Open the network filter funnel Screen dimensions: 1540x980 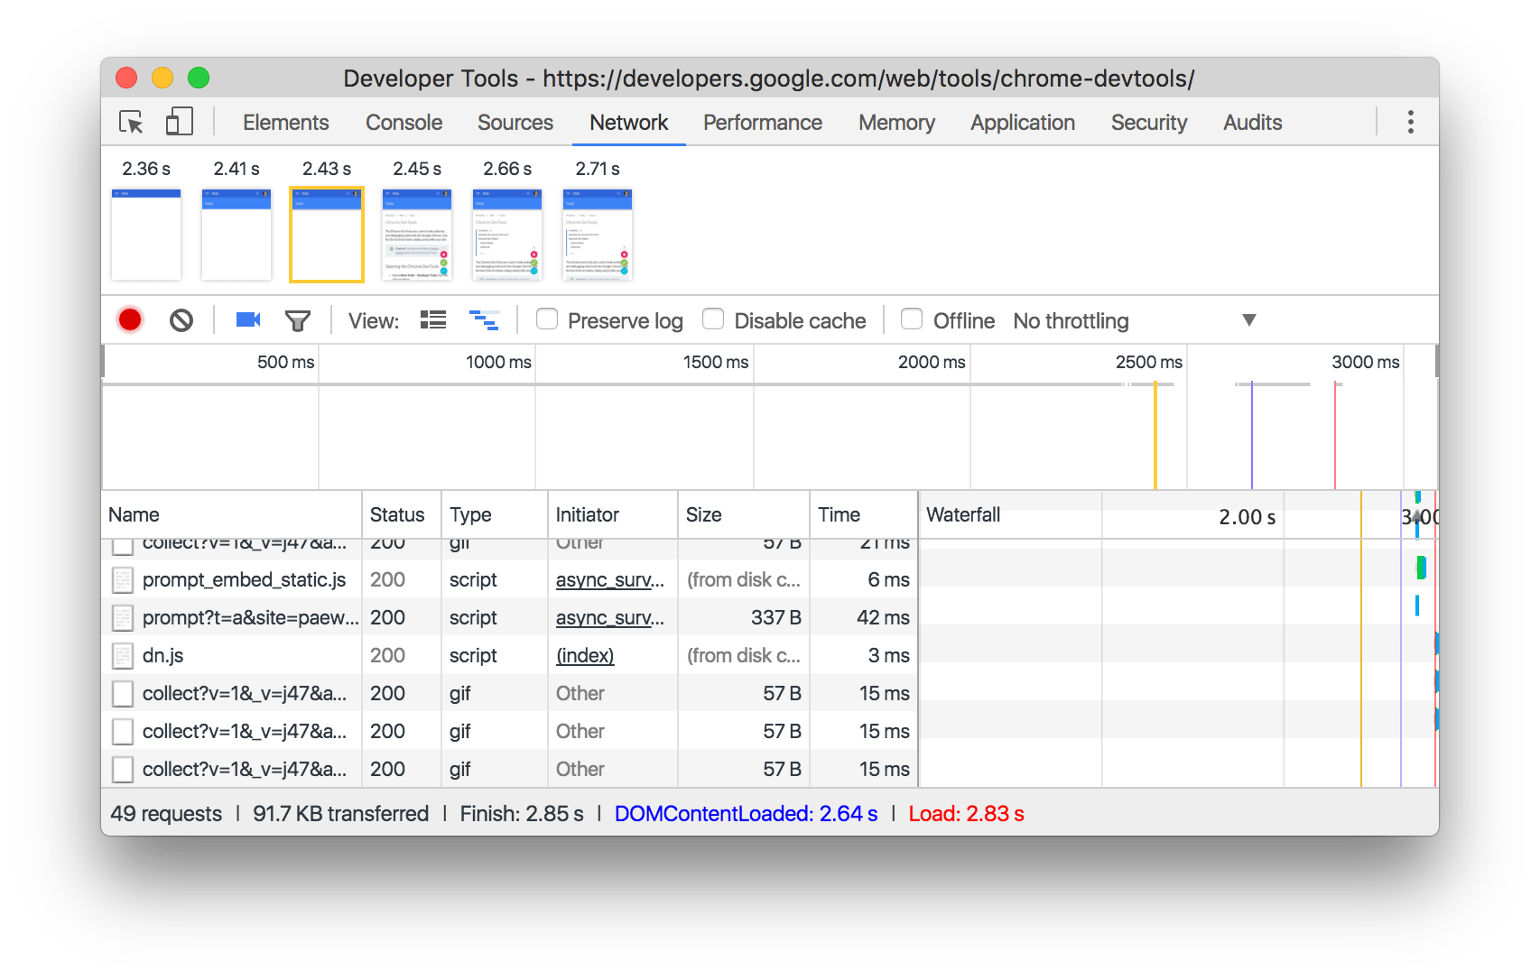tap(297, 320)
